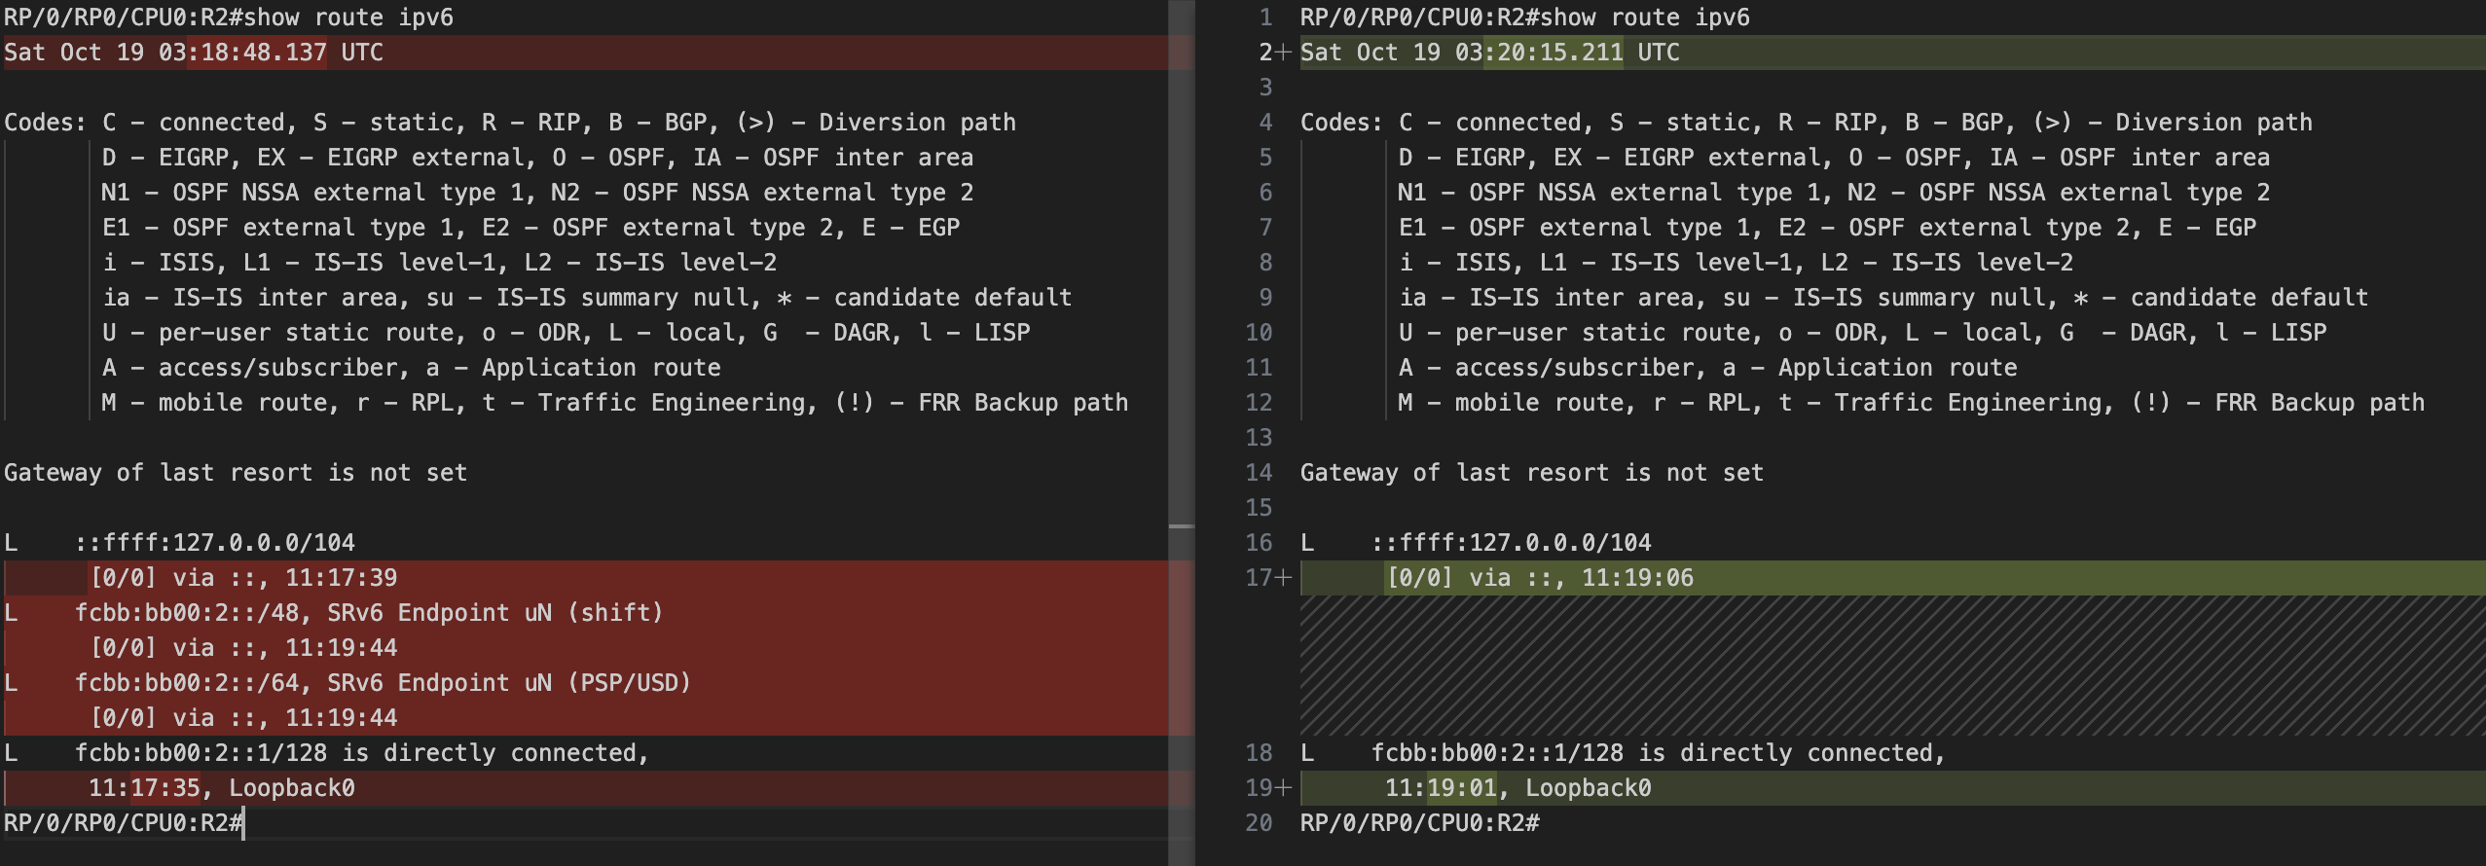This screenshot has height=866, width=2486.
Task: Click left 'U - per-user static route' line
Action: (x=566, y=333)
